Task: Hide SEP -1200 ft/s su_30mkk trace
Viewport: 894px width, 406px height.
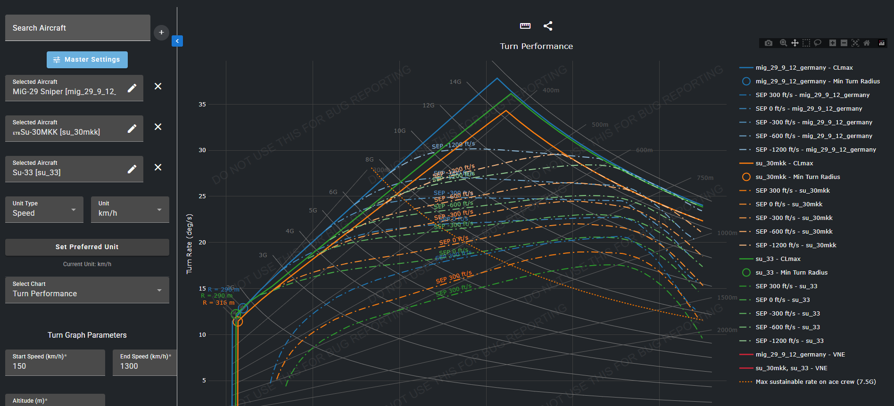Action: pyautogui.click(x=788, y=245)
